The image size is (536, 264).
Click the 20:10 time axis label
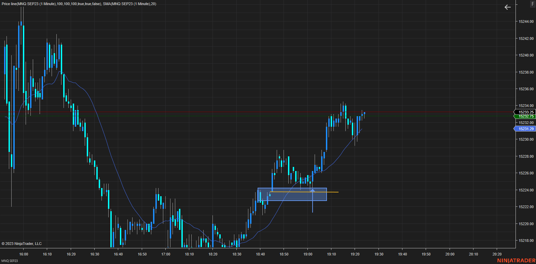[473, 254]
